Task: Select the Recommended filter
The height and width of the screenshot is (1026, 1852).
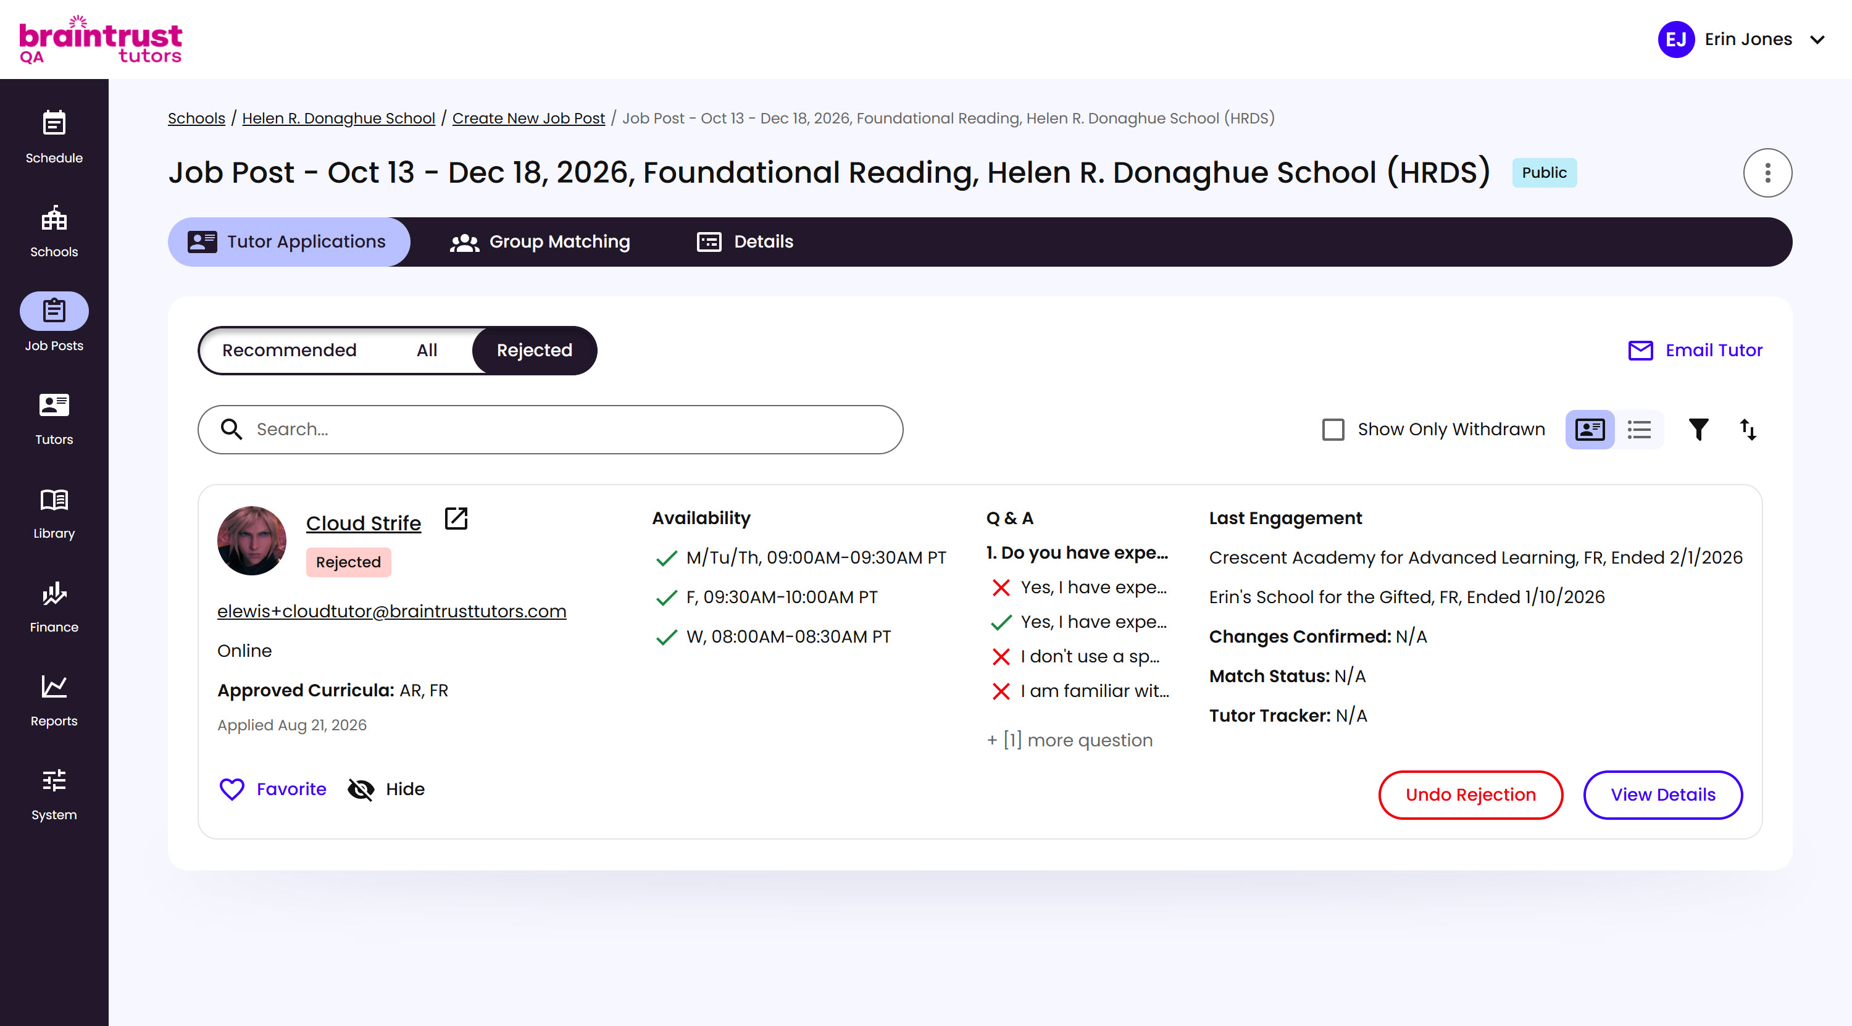Action: click(289, 350)
